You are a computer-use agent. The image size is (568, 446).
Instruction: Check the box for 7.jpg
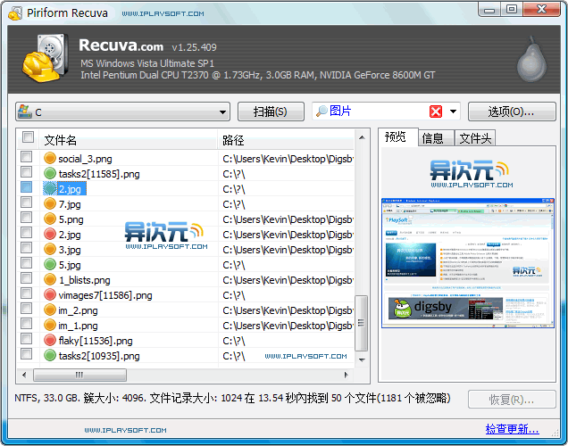pos(27,204)
